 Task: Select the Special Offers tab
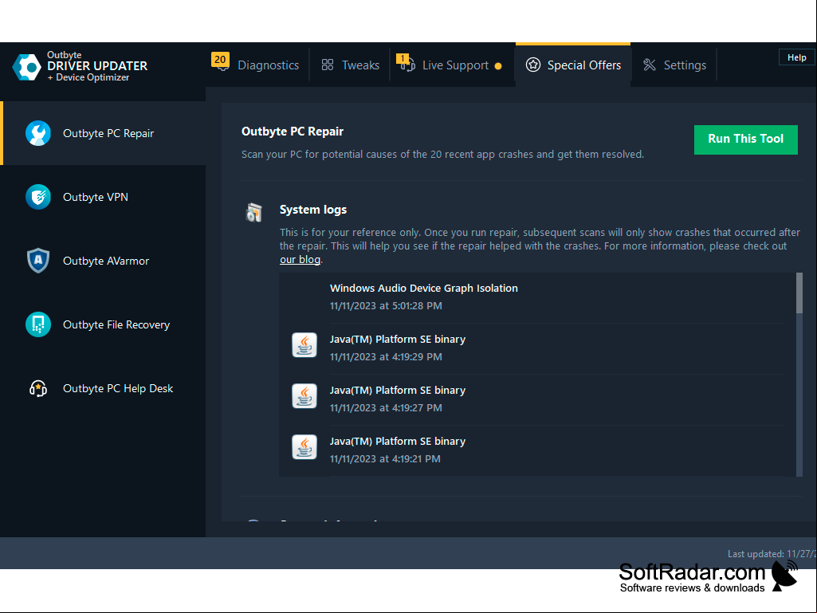click(x=573, y=65)
